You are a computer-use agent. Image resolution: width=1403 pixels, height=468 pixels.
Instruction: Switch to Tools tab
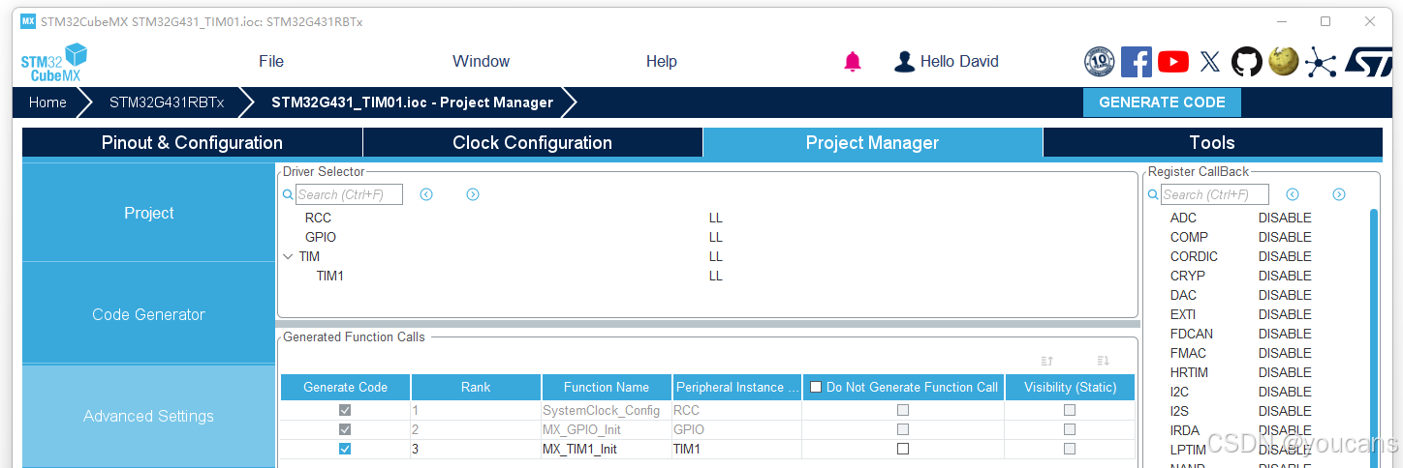point(1212,142)
